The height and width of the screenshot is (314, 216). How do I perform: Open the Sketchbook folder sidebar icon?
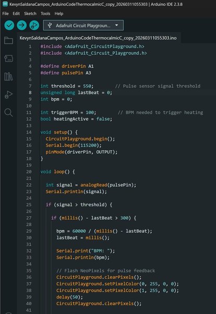8,40
